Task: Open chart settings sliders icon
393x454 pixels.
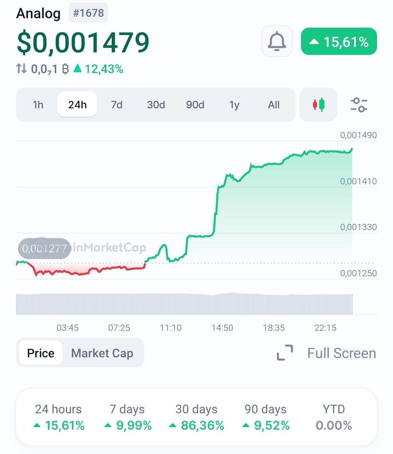Action: coord(359,104)
